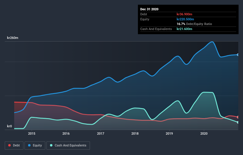Click the kr260m axis label
Viewport: 243px width, 155px height.
click(13, 38)
